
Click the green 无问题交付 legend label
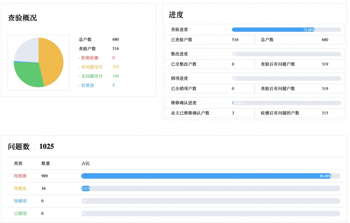coord(91,76)
